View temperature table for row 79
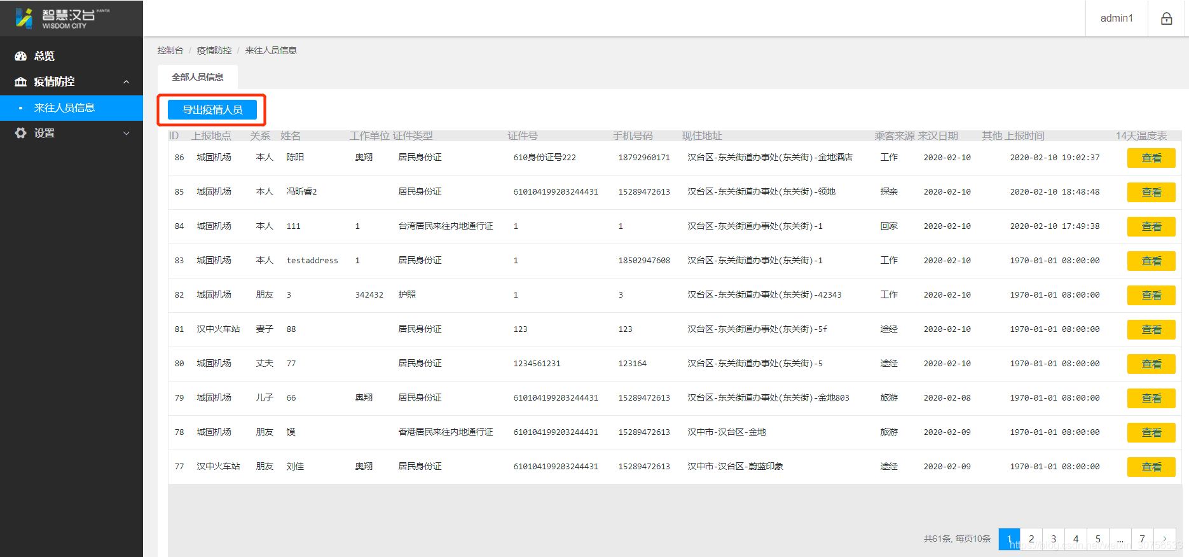This screenshot has height=557, width=1189. click(x=1151, y=399)
